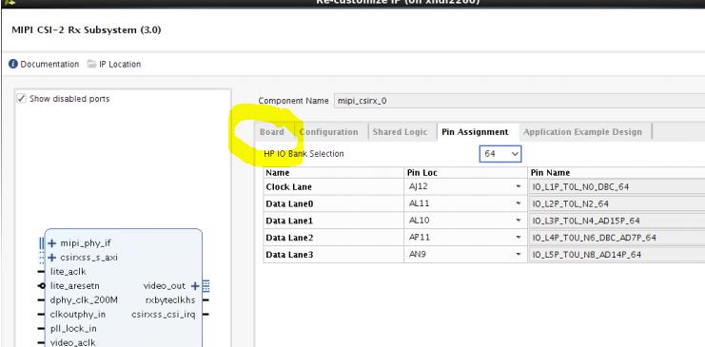
Task: Open the Application Example Design tab
Action: 582,132
